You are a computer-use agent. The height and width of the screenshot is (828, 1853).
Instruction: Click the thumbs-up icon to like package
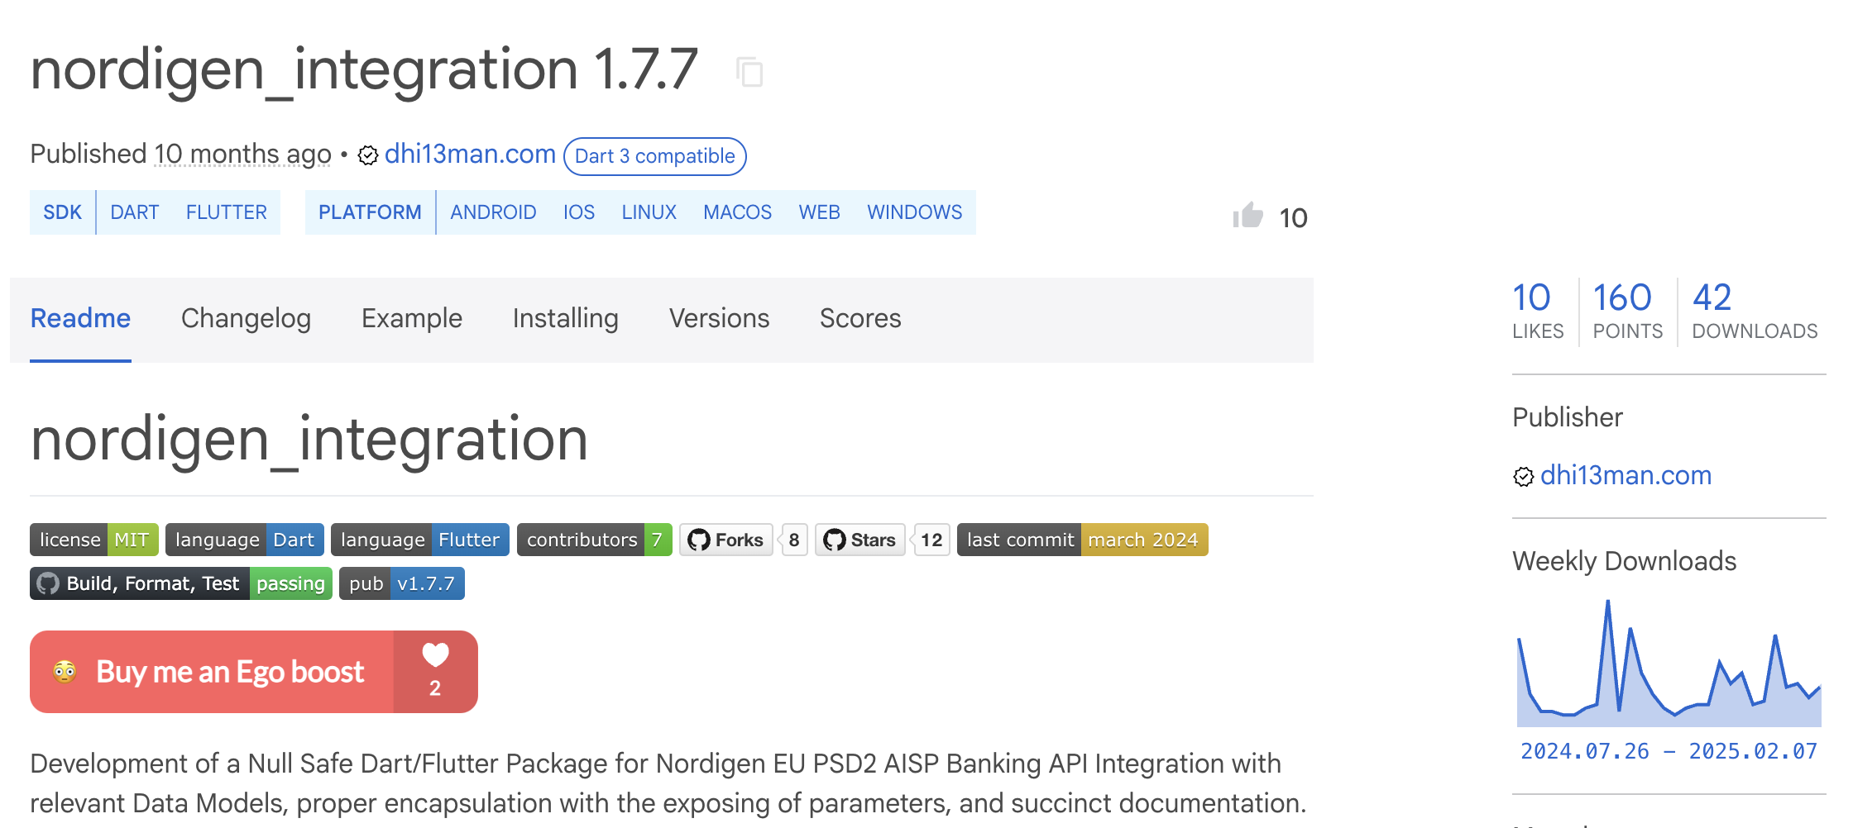point(1247,217)
